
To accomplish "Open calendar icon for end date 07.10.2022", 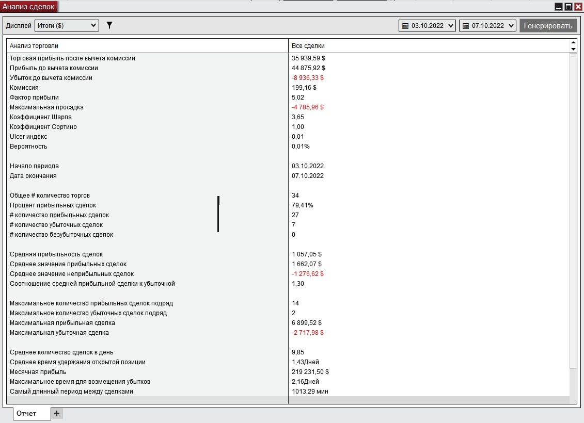I will tap(466, 26).
